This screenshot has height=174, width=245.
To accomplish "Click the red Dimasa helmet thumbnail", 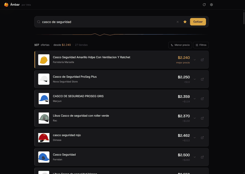I will (44, 138).
